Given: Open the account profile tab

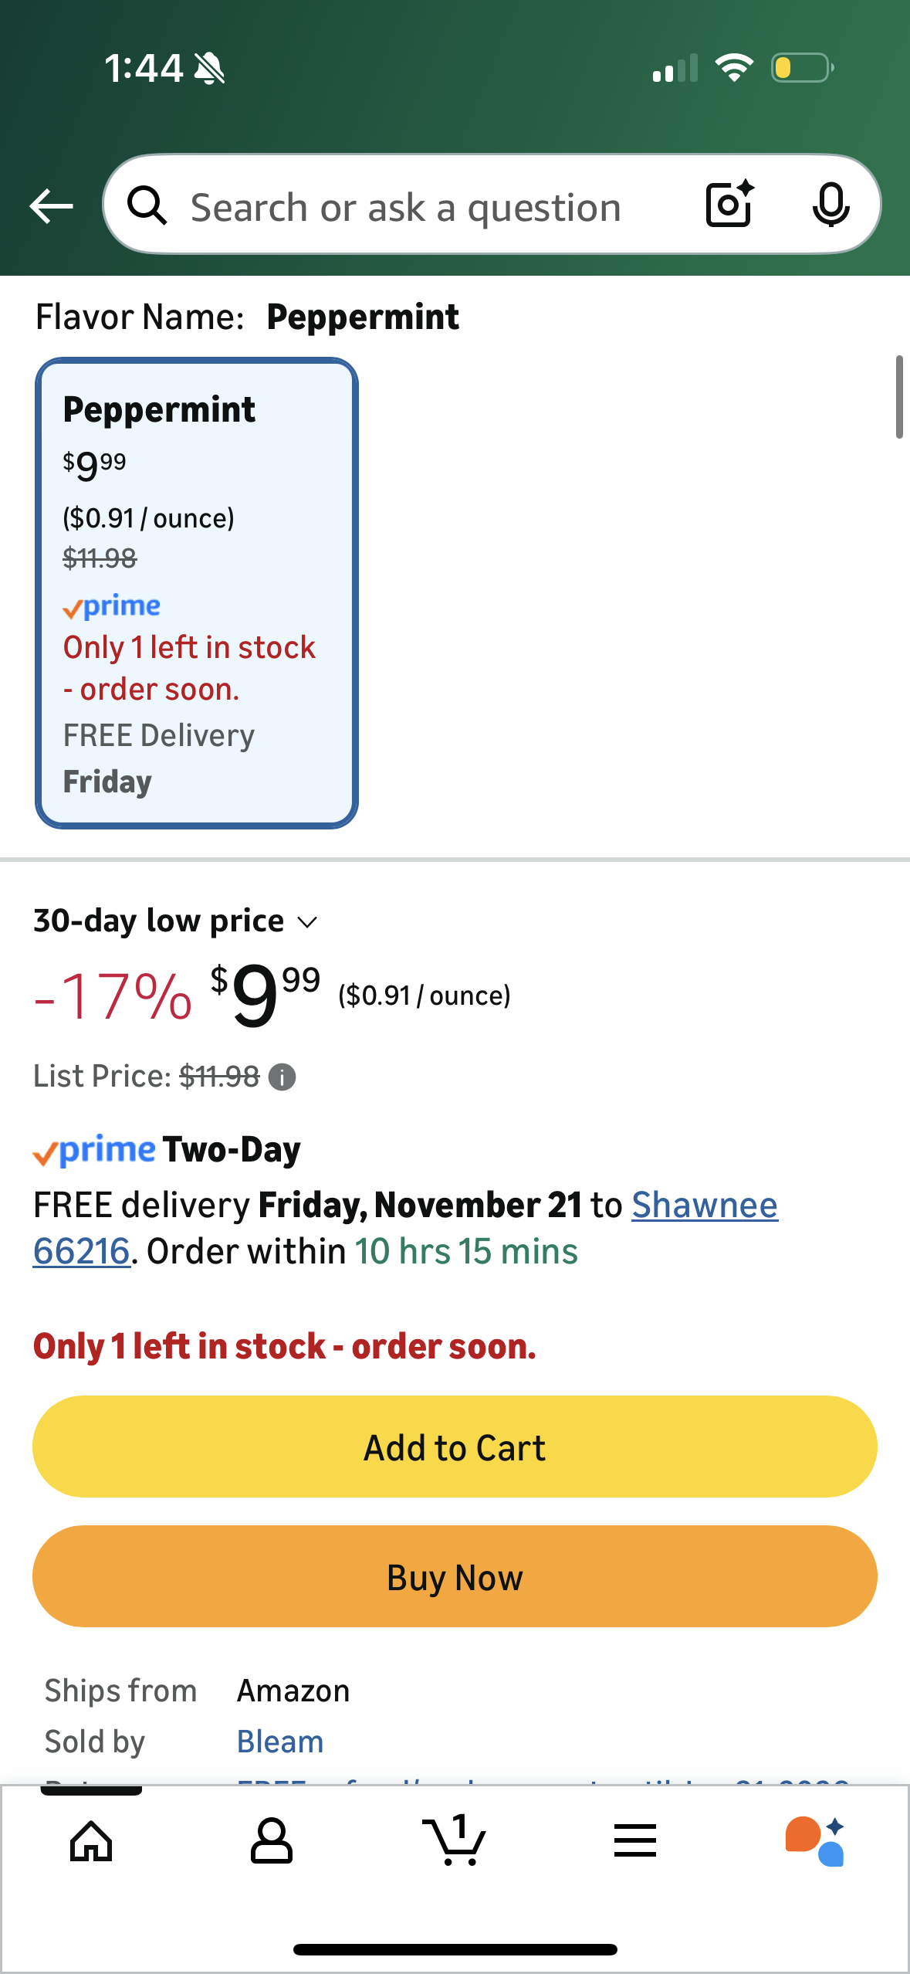Looking at the screenshot, I should click(x=272, y=1841).
